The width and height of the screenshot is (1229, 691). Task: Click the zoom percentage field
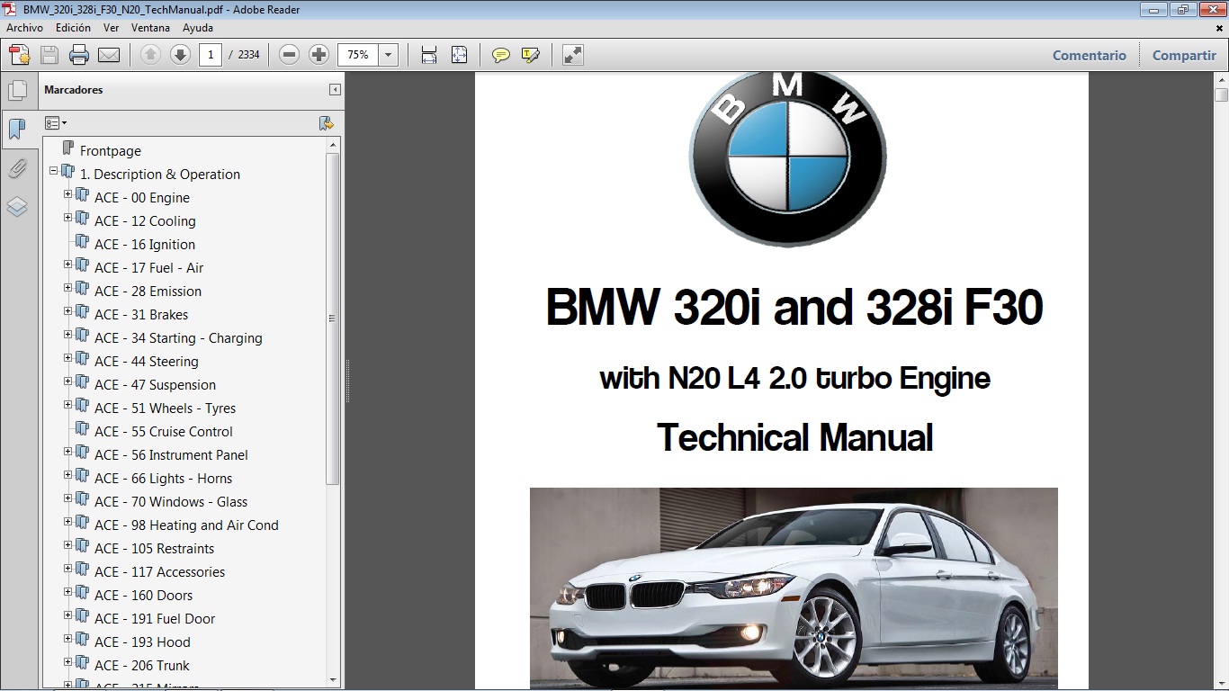[x=358, y=55]
